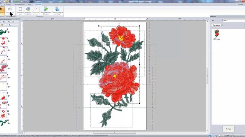
Task: Select sewing order frame 3
Action: click(x=3, y=50)
